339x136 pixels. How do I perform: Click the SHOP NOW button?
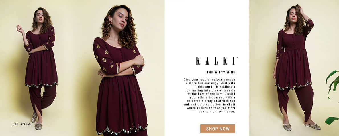[217, 129]
